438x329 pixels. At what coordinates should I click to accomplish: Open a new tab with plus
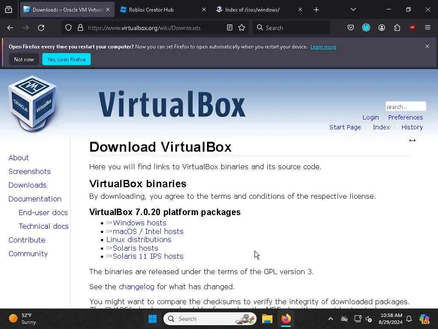tap(316, 10)
